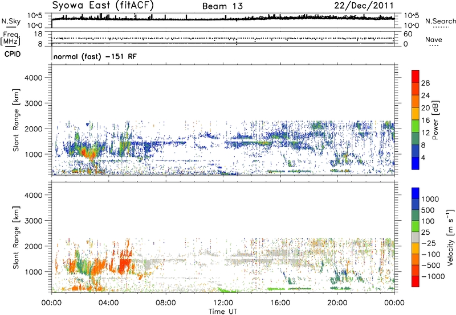Click the '04:00' time axis tick label
Screen dimensions: 456x315
coord(109,303)
